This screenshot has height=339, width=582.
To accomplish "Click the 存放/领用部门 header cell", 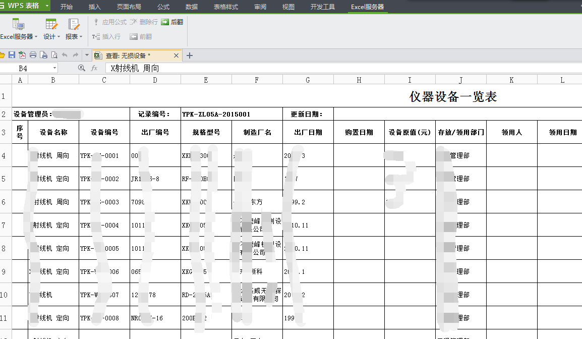I will point(461,132).
